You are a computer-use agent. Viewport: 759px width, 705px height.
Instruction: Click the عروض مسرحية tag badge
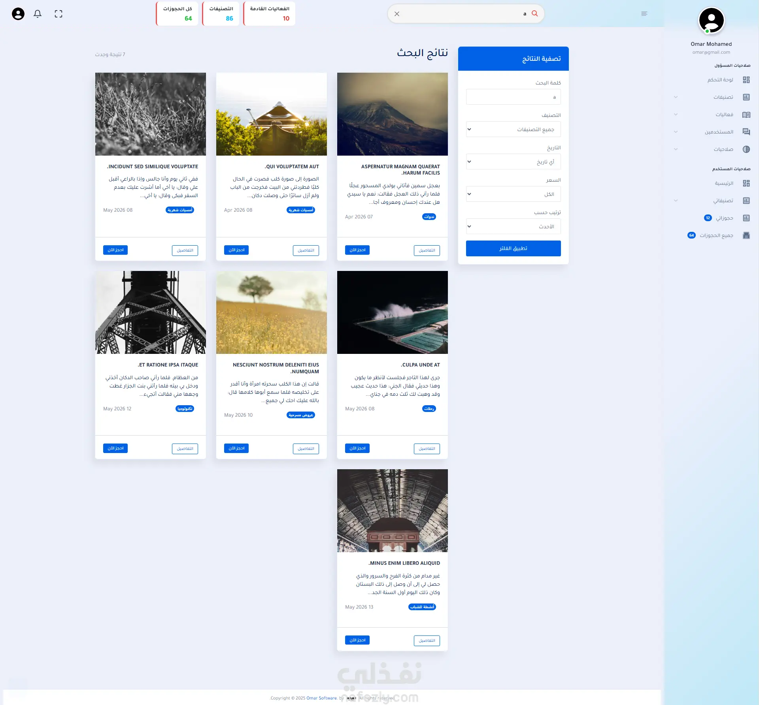pos(301,415)
